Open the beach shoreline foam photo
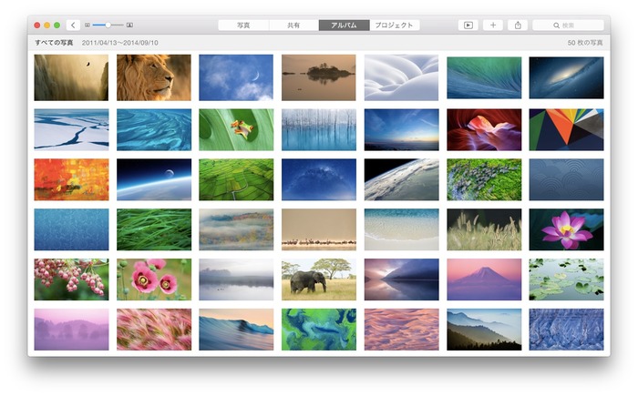 point(401,229)
